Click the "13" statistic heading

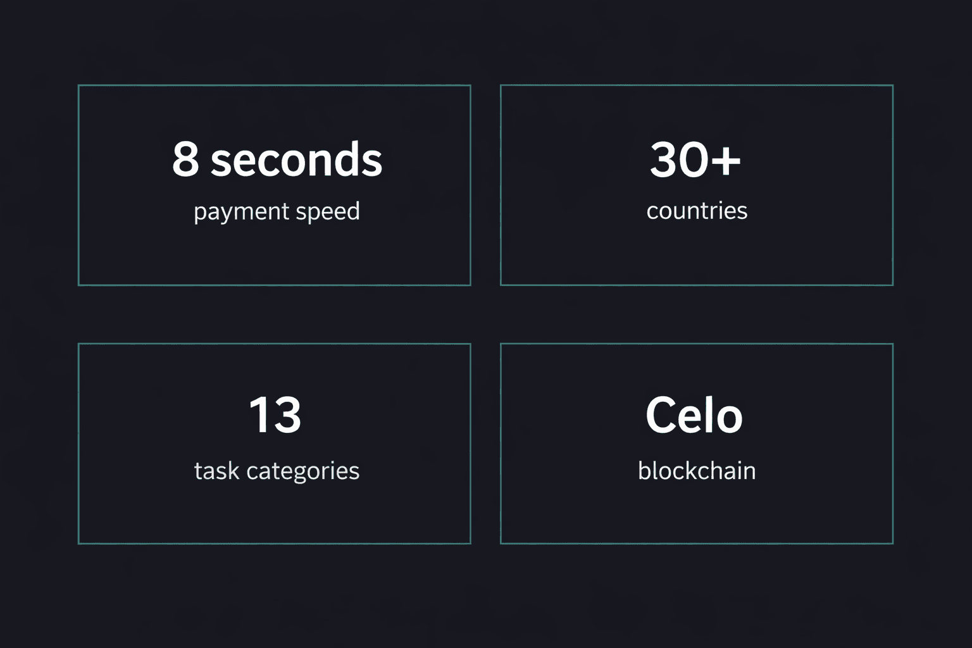tap(275, 415)
